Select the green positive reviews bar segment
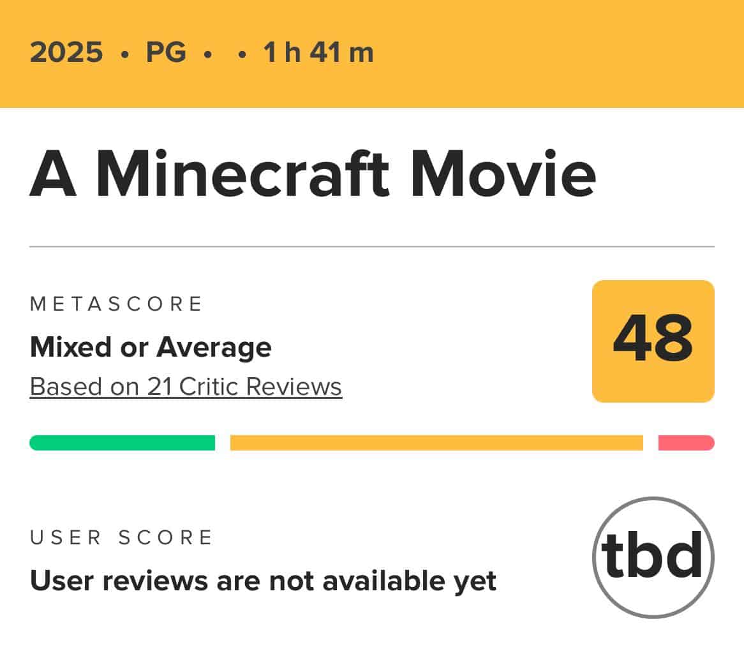 pos(122,442)
